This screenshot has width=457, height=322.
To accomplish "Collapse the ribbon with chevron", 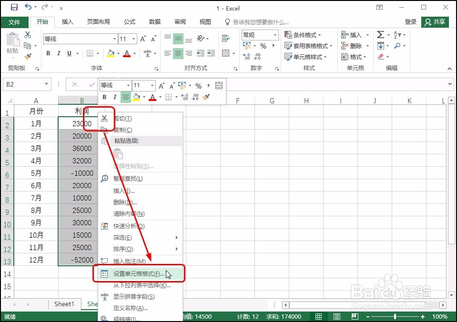I will (x=449, y=69).
